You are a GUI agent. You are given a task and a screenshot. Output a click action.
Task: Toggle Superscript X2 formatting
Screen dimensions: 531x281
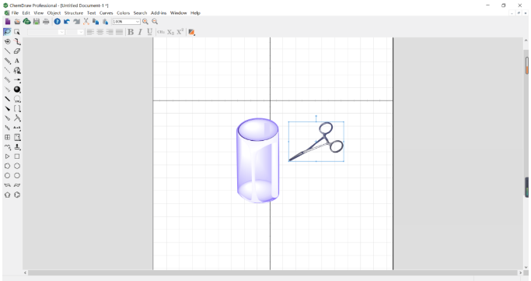180,32
